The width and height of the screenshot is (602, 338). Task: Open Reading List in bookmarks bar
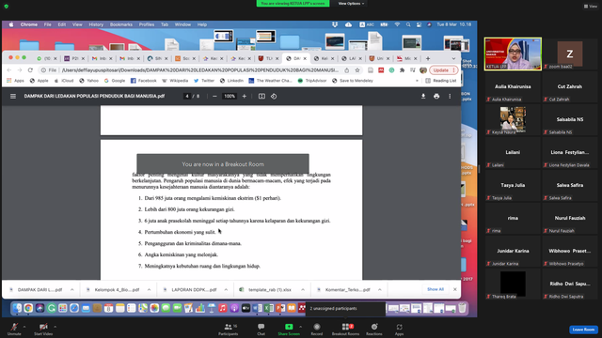tap(441, 81)
